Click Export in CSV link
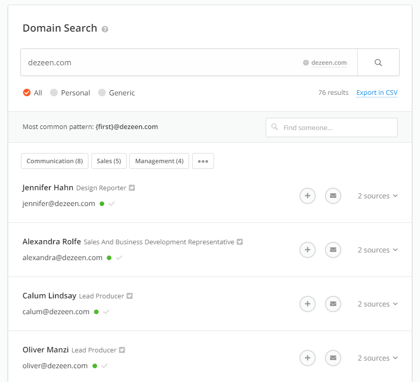The height and width of the screenshot is (382, 420). pyautogui.click(x=377, y=93)
